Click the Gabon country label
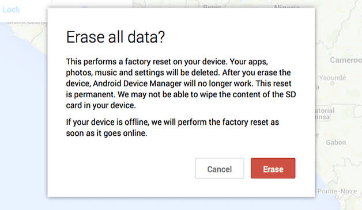 click(x=336, y=143)
